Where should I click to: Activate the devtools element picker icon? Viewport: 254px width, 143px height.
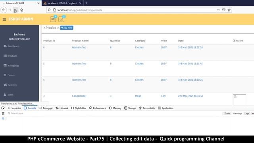(x=3, y=108)
